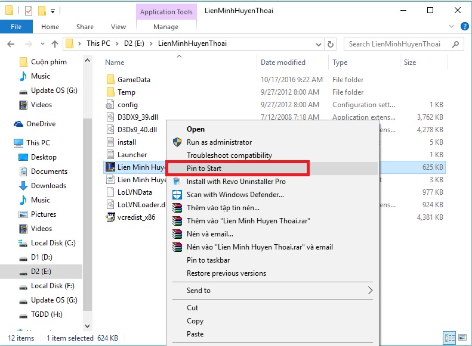Viewport: 472px width, 346px height.
Task: Choose Pin to taskbar
Action: (x=208, y=260)
